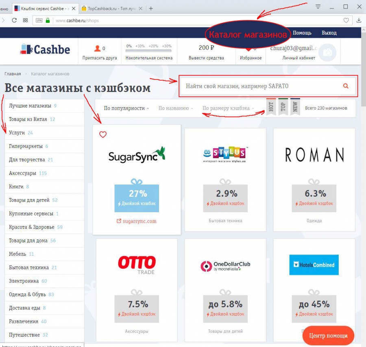Select Товары для детей category
The image size is (366, 347).
44,200
